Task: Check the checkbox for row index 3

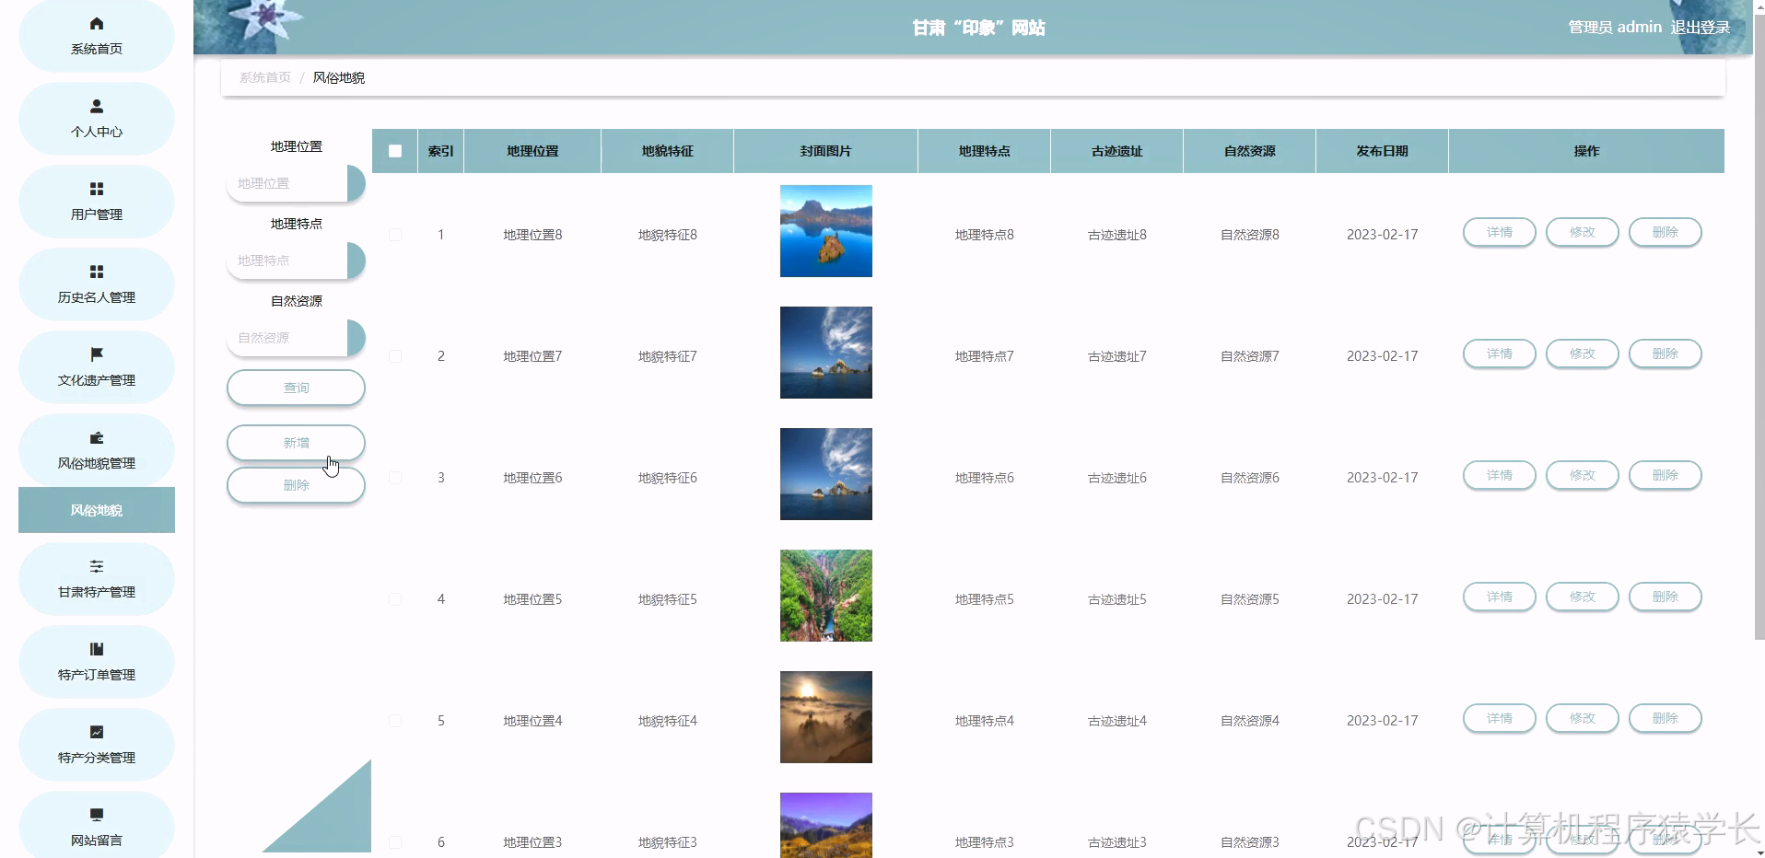Action: click(x=395, y=478)
